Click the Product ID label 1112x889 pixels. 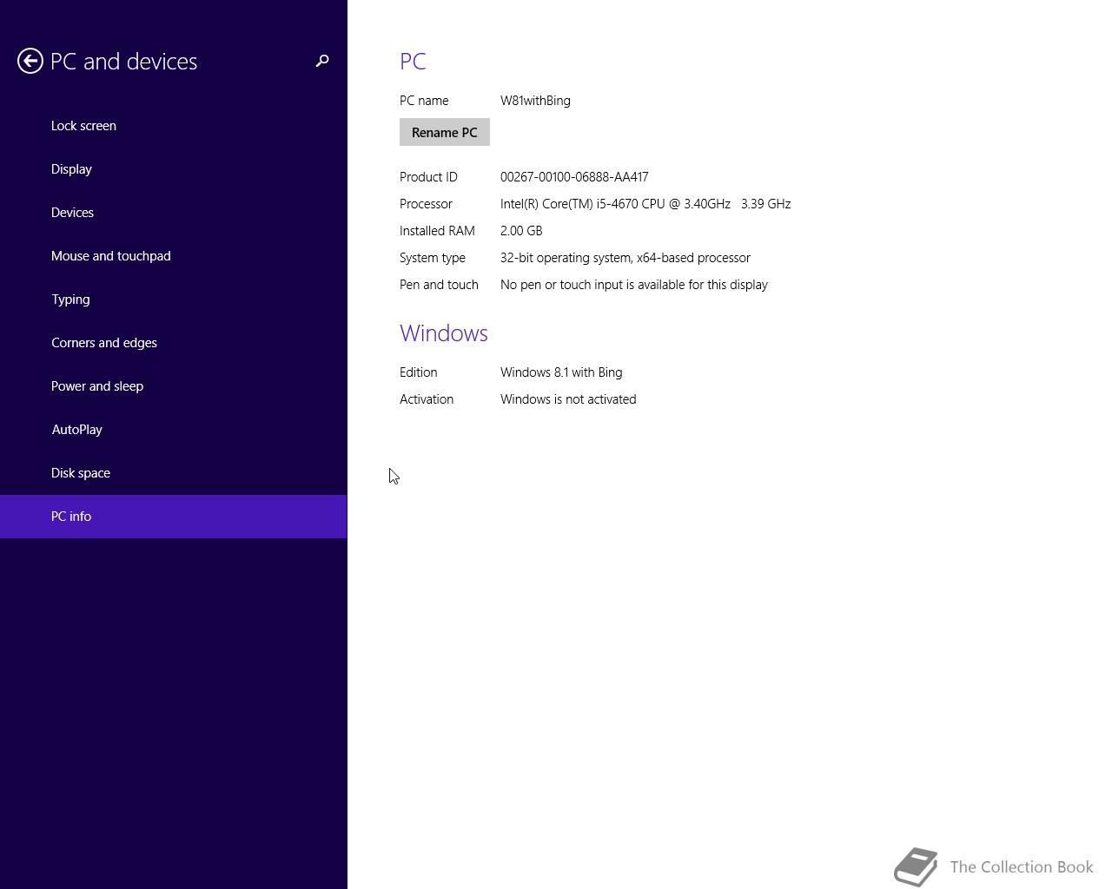428,177
